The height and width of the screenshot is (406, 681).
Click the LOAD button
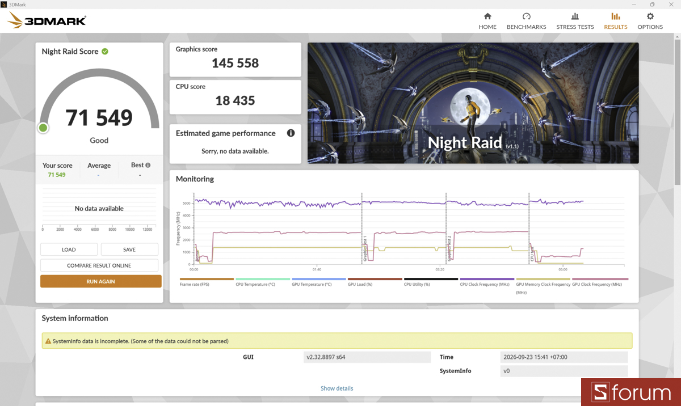tap(69, 249)
